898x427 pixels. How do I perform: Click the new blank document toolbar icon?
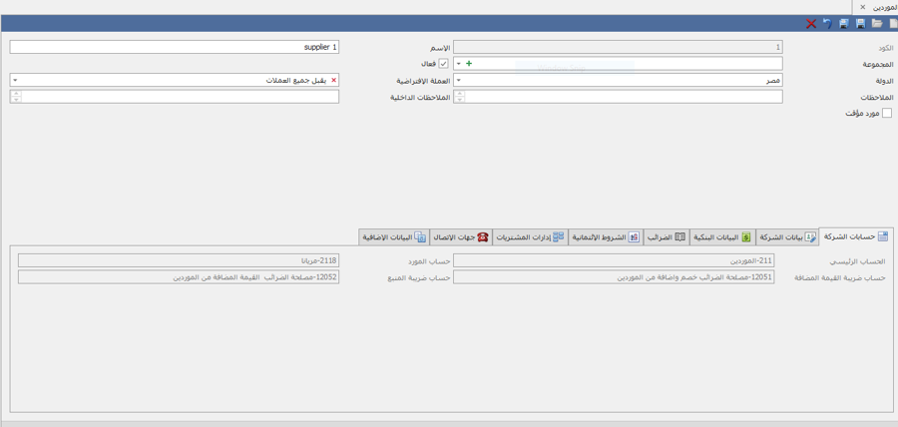click(893, 24)
